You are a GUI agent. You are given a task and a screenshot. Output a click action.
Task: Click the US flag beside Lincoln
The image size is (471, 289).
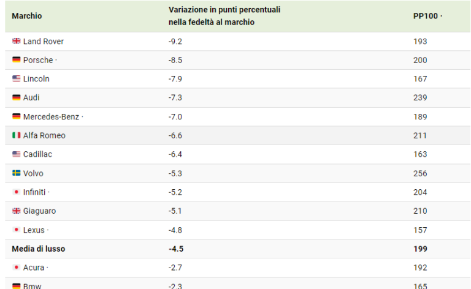pyautogui.click(x=16, y=78)
